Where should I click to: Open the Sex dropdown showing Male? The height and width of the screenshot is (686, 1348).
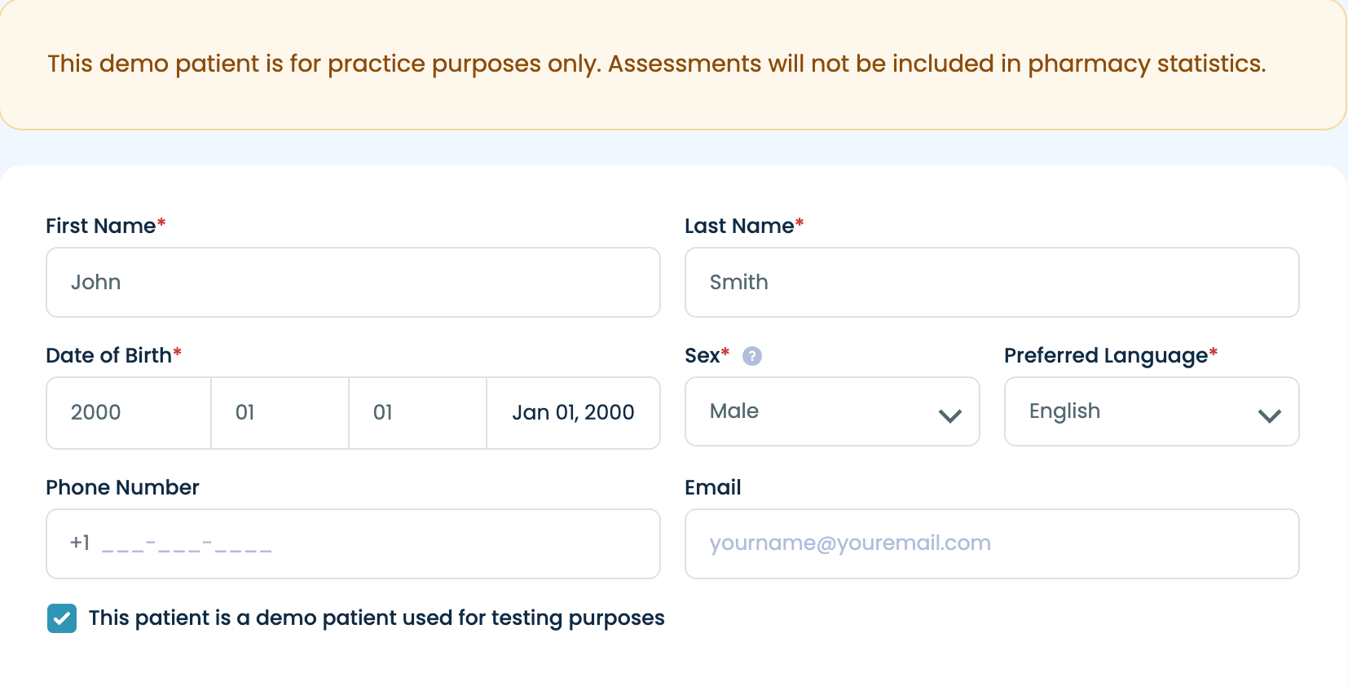tap(832, 411)
